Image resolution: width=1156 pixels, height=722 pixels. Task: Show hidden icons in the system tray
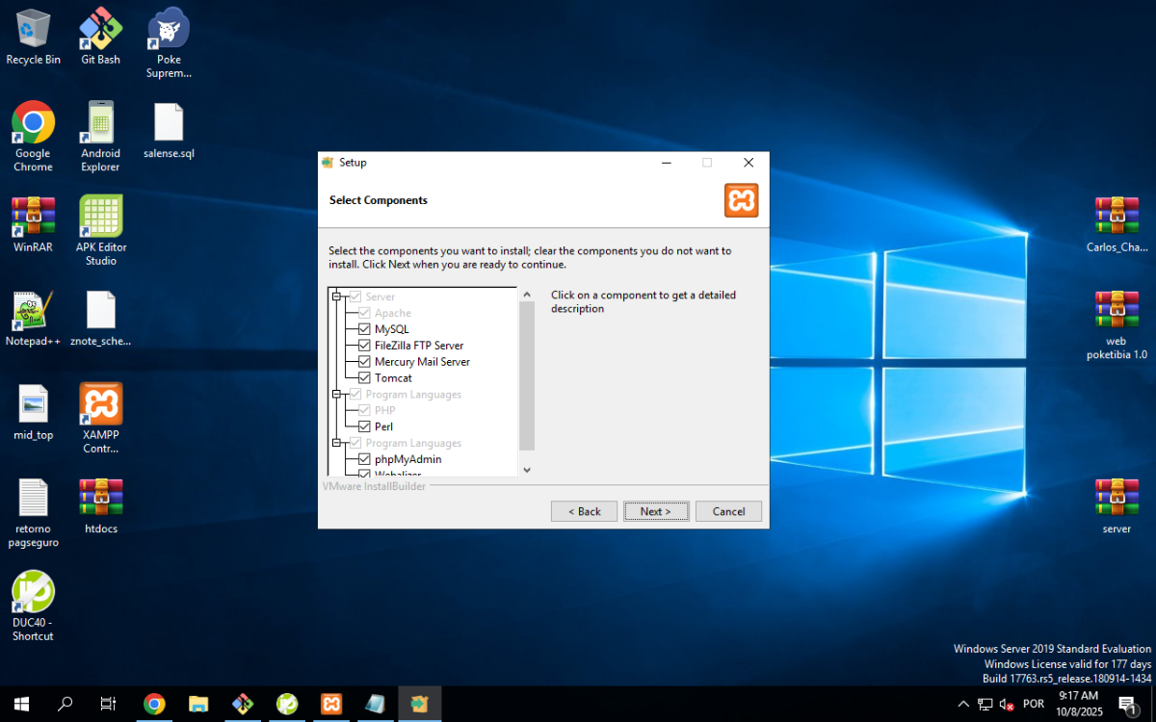[963, 704]
